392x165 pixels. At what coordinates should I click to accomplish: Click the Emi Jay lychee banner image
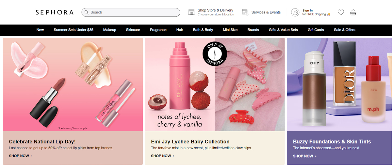tap(215, 84)
